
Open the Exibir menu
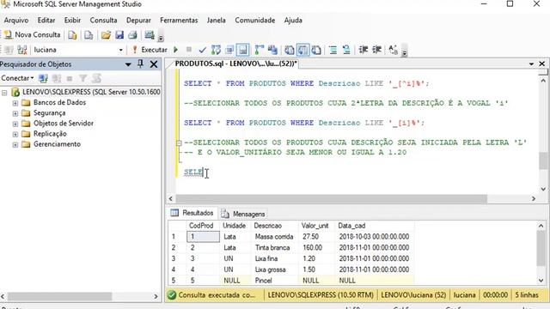72,21
